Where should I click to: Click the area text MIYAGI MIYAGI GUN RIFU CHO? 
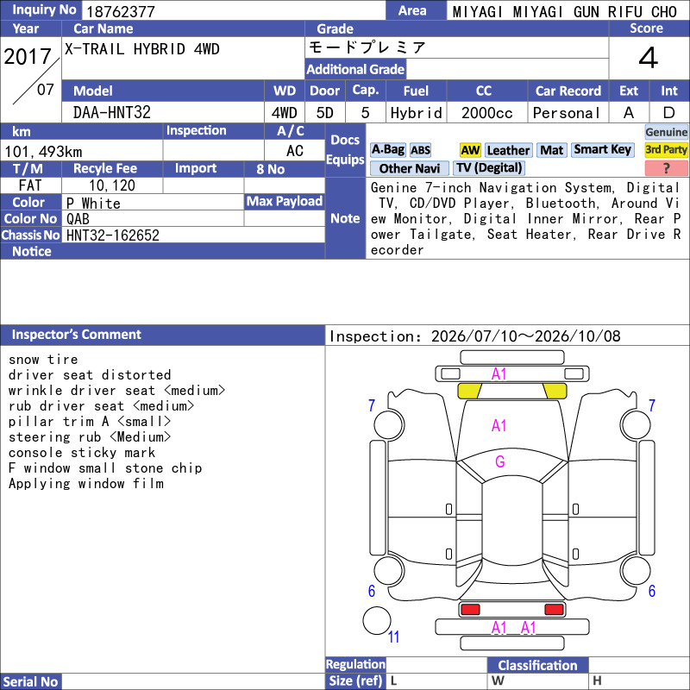[565, 12]
